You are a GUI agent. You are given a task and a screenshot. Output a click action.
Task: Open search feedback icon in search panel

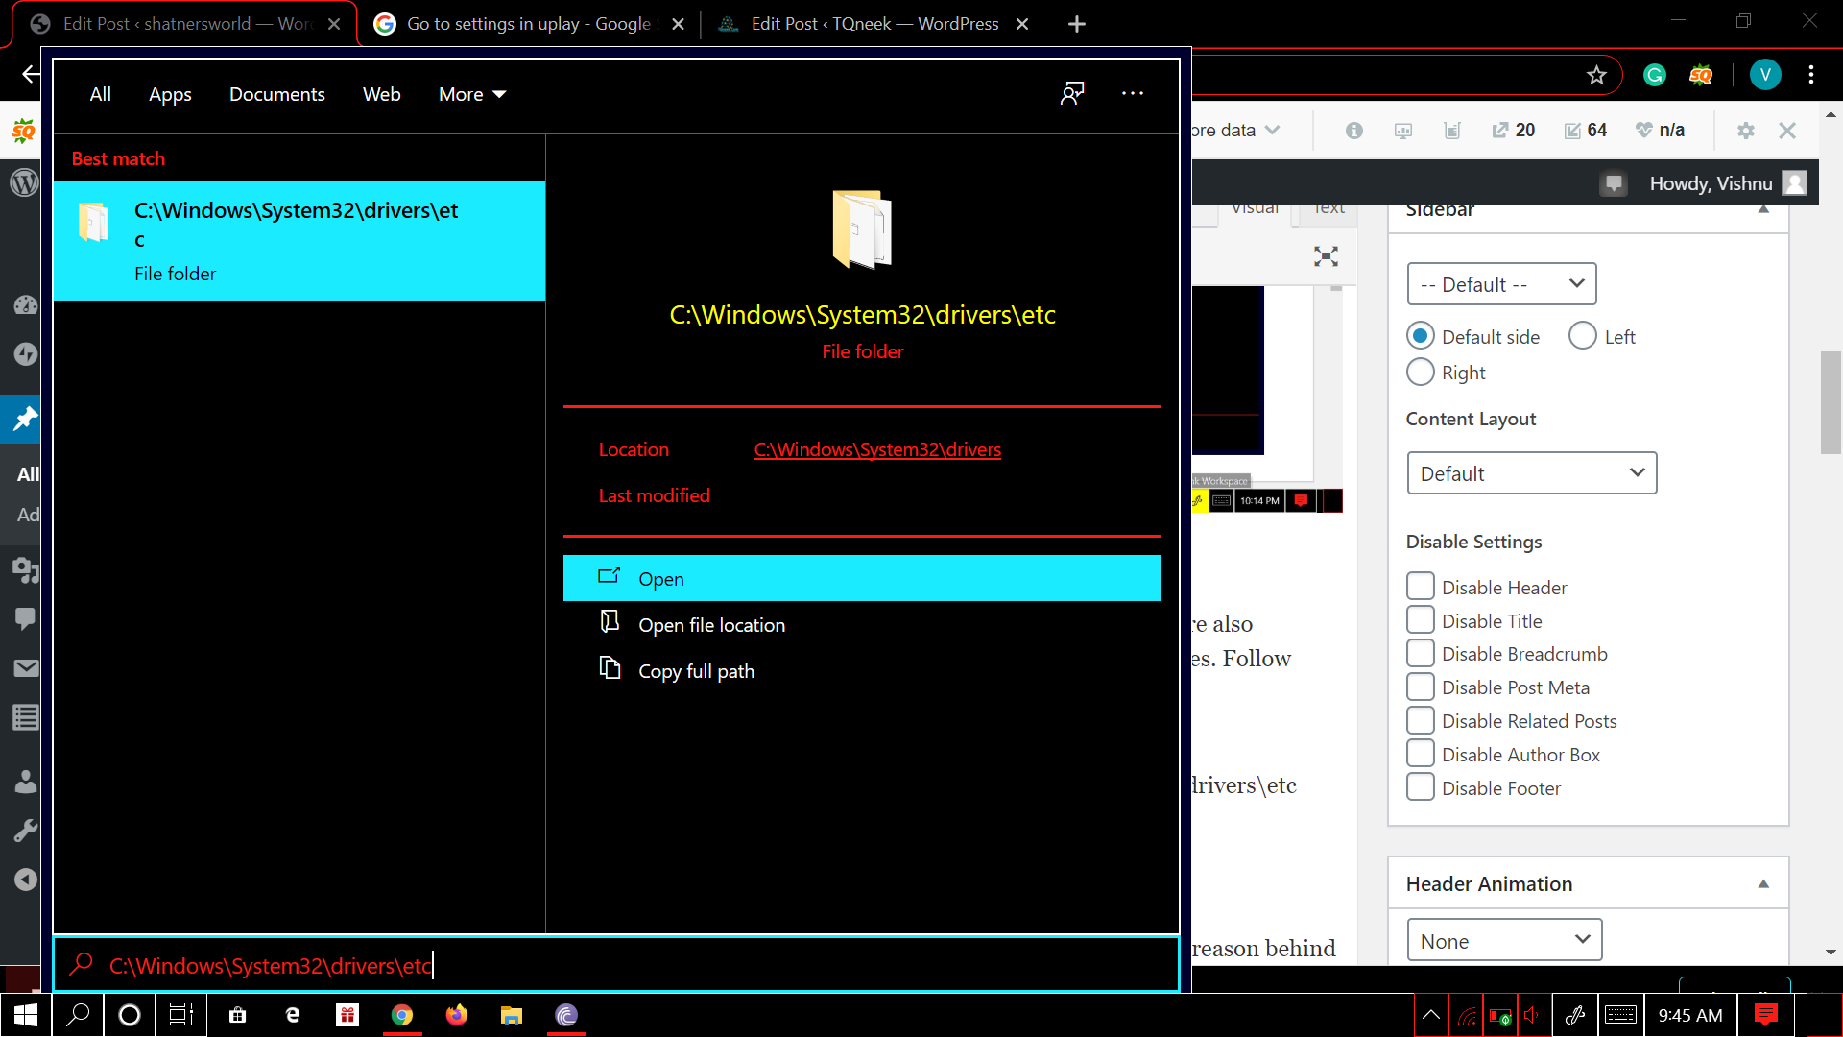pyautogui.click(x=1072, y=93)
